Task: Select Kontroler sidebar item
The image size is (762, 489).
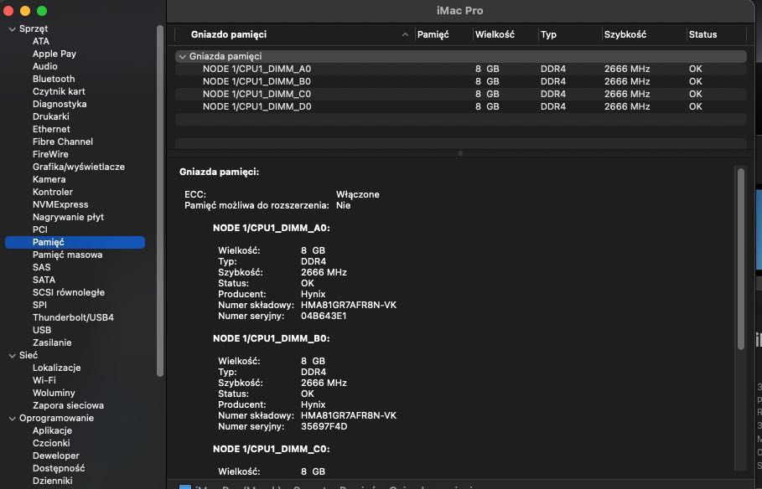Action: (x=53, y=193)
